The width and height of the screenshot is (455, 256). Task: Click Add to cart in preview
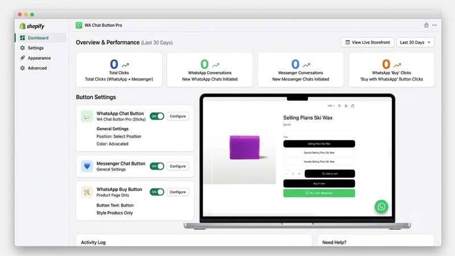coord(330,174)
